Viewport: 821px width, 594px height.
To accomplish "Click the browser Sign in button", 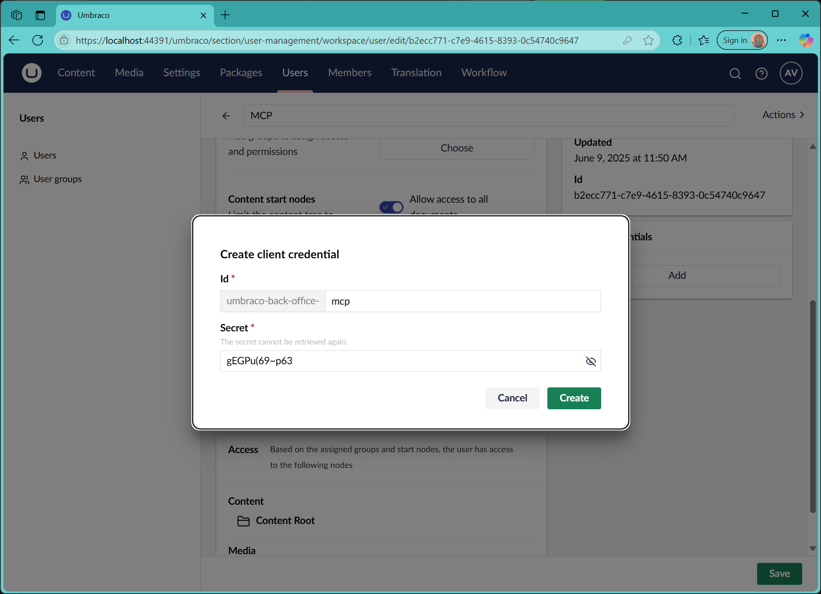I will pos(742,40).
